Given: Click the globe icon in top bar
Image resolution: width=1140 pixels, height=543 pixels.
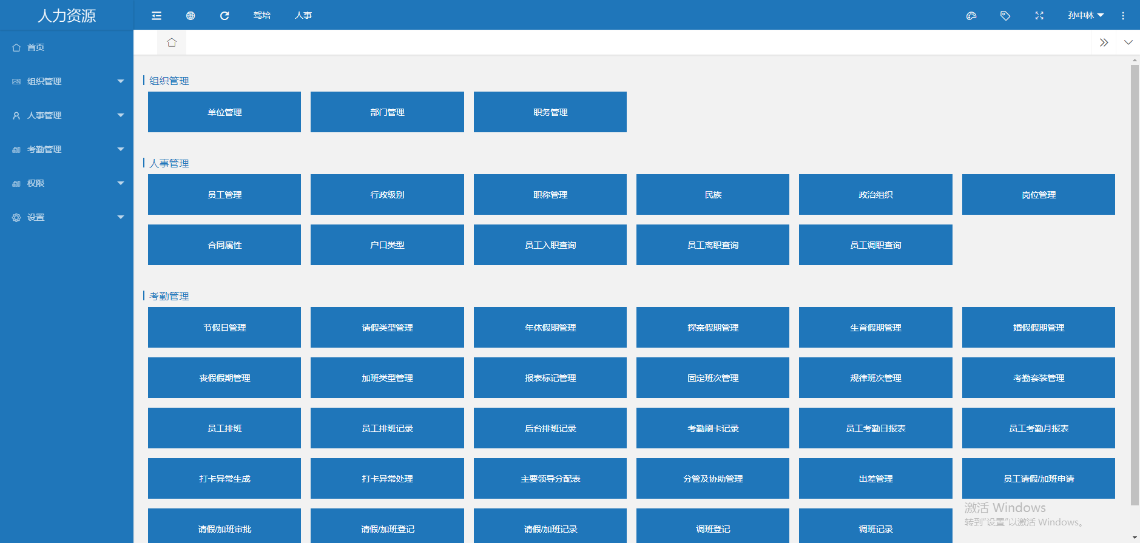Looking at the screenshot, I should 191,16.
